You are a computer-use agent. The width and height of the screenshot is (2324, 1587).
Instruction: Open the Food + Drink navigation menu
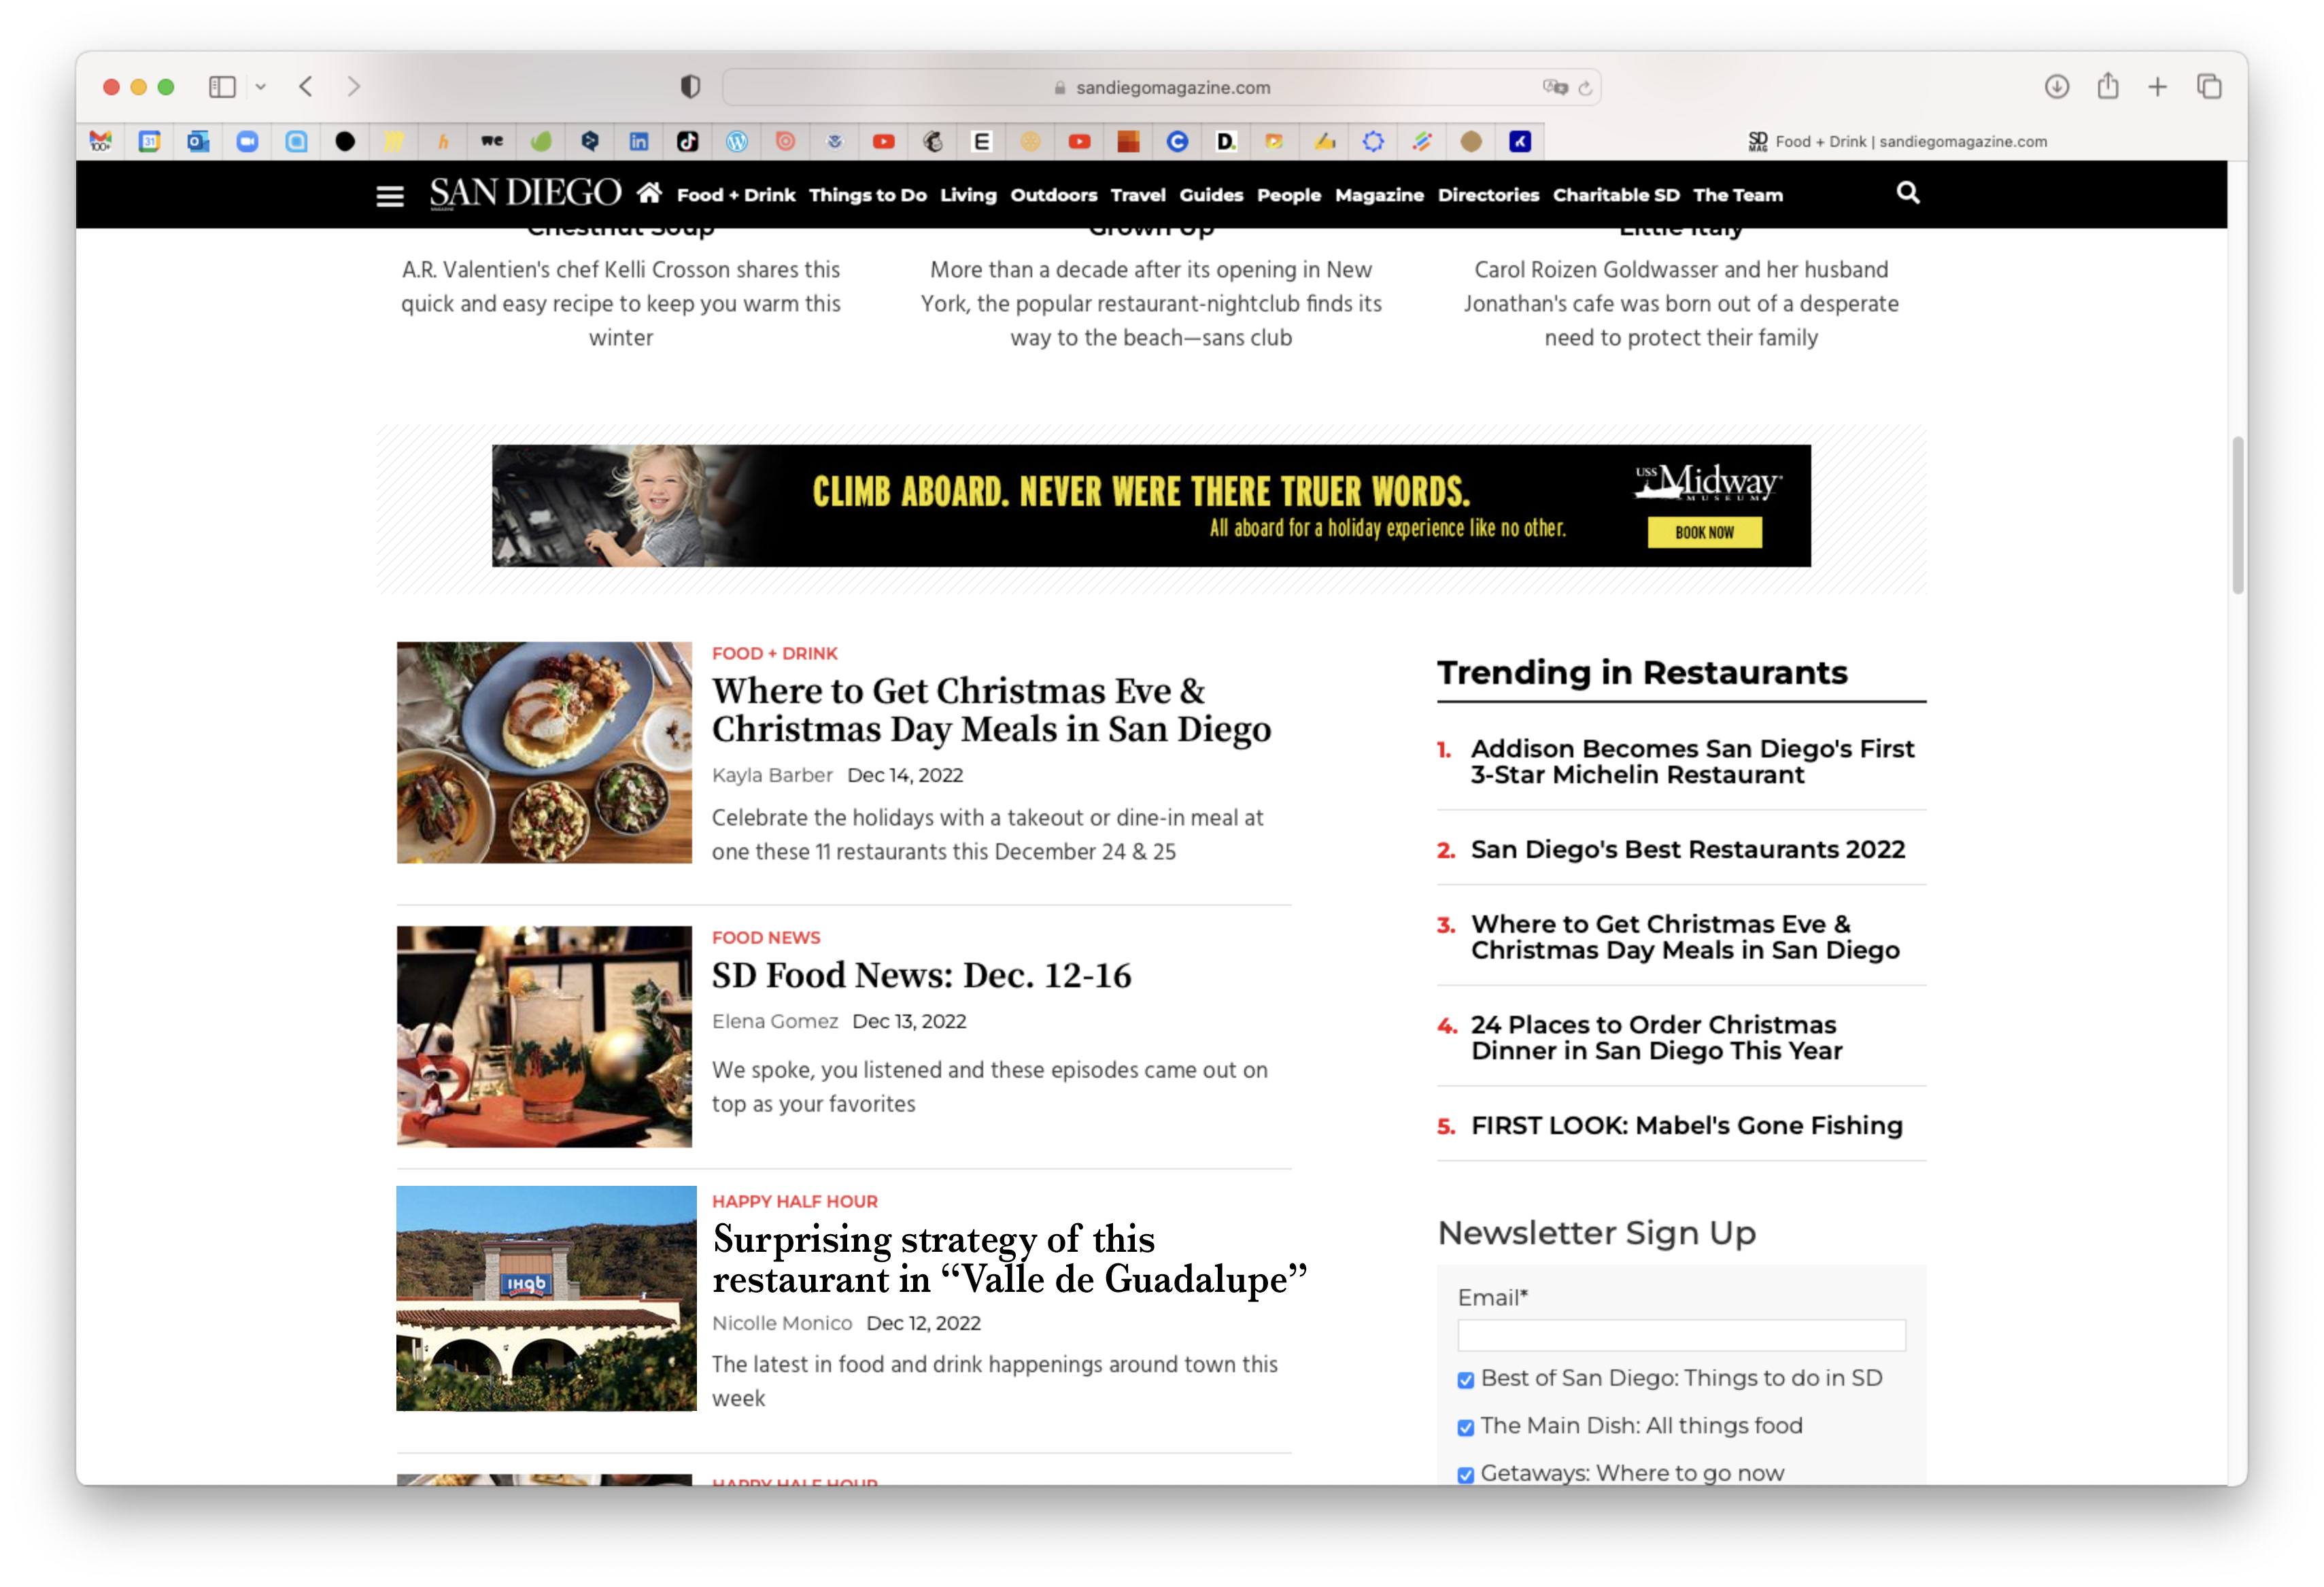tap(735, 195)
